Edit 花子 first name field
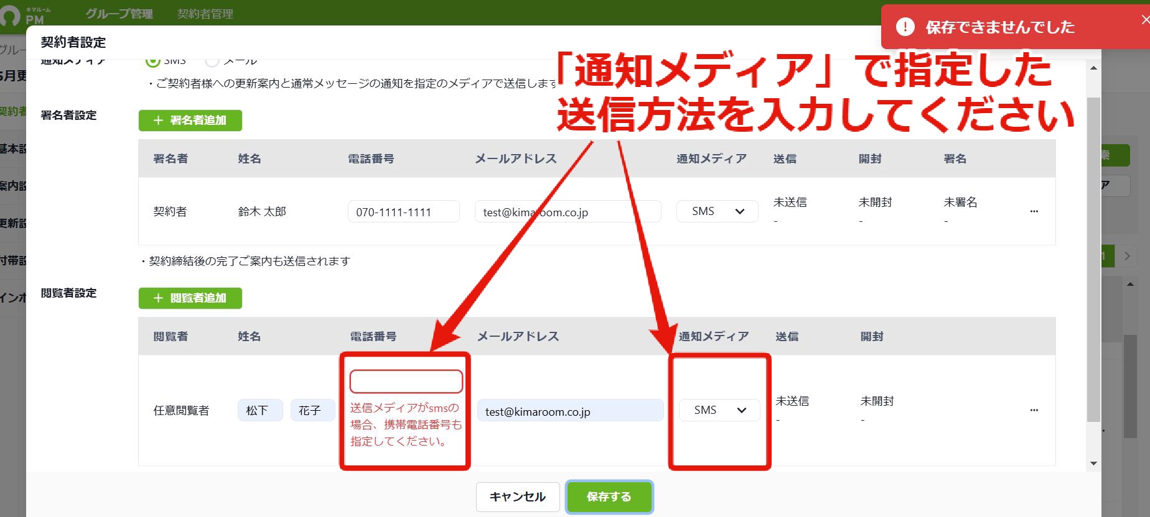 point(313,410)
